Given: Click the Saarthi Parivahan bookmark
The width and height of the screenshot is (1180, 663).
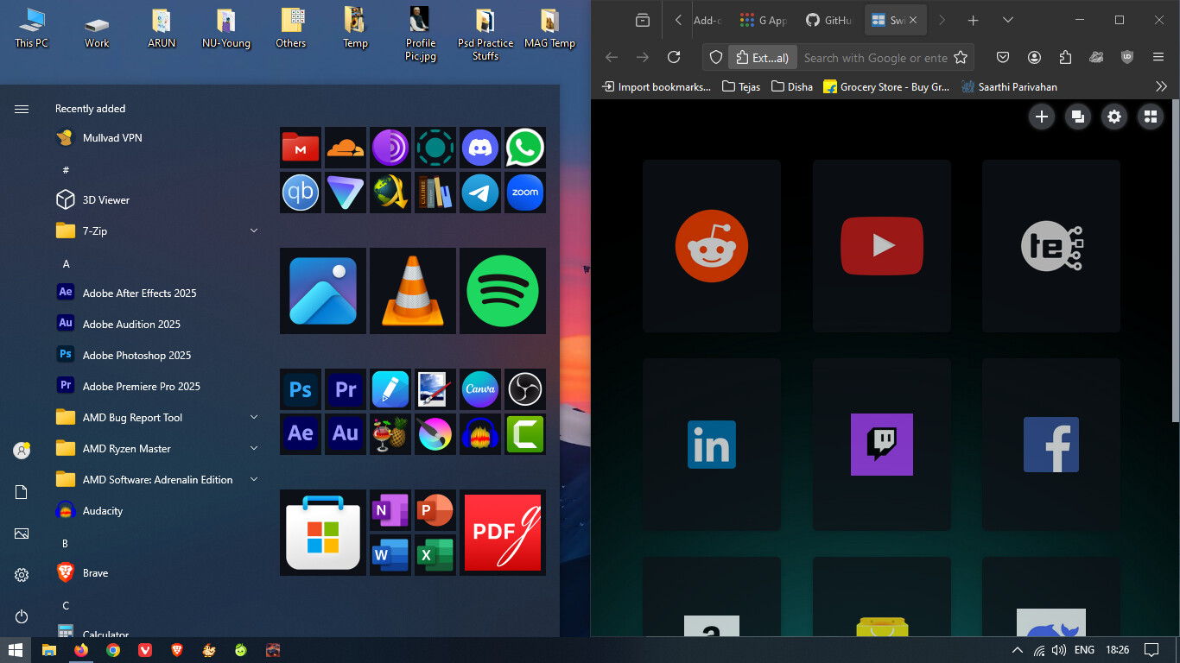Looking at the screenshot, I should pyautogui.click(x=1009, y=86).
